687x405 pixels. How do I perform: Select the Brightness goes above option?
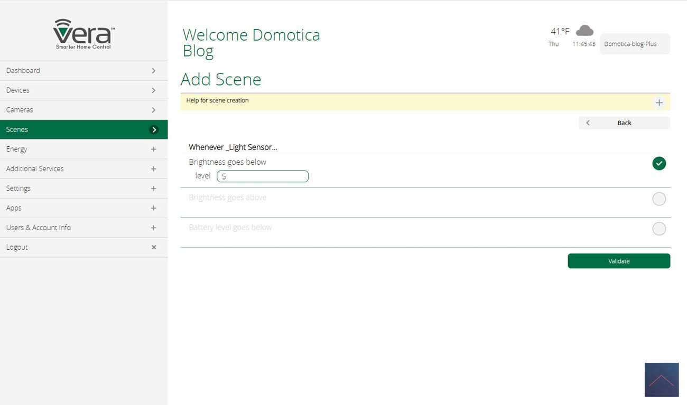pos(658,199)
